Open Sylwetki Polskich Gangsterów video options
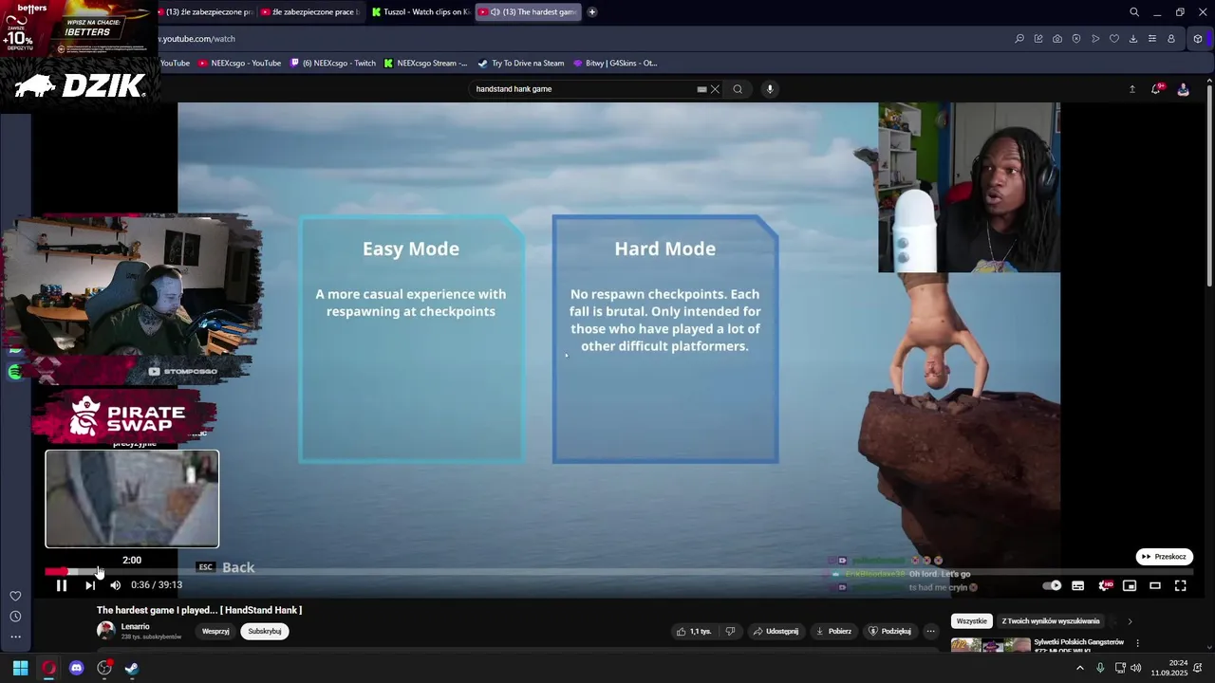The image size is (1215, 683). pos(1137,643)
